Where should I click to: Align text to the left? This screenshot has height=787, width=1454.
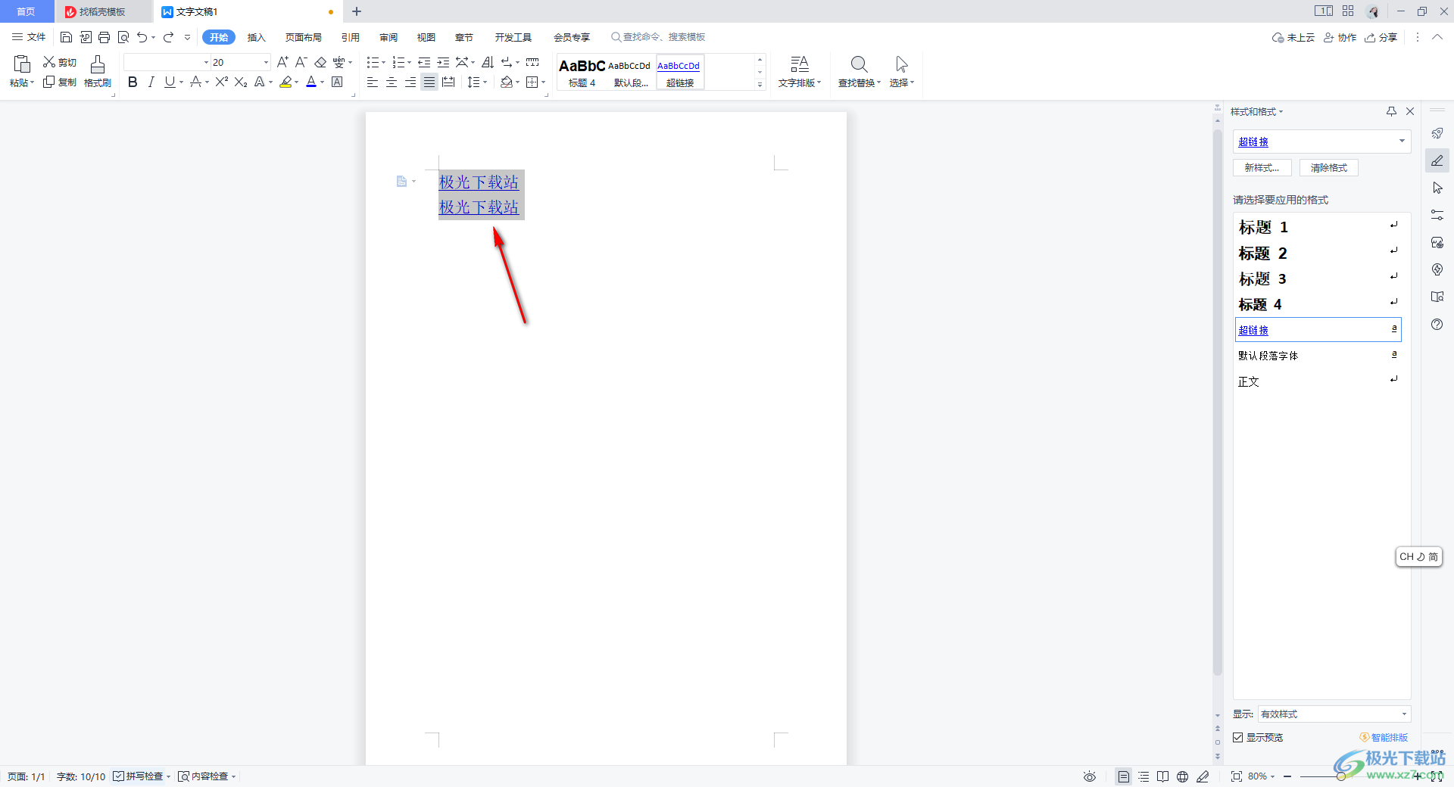pos(373,82)
